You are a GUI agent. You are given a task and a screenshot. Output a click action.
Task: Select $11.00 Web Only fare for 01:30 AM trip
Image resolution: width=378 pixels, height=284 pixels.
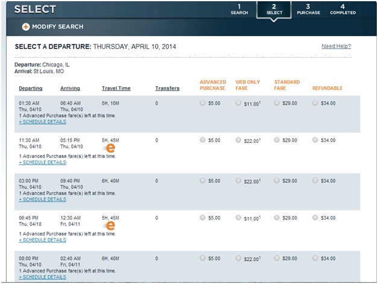pyautogui.click(x=238, y=103)
